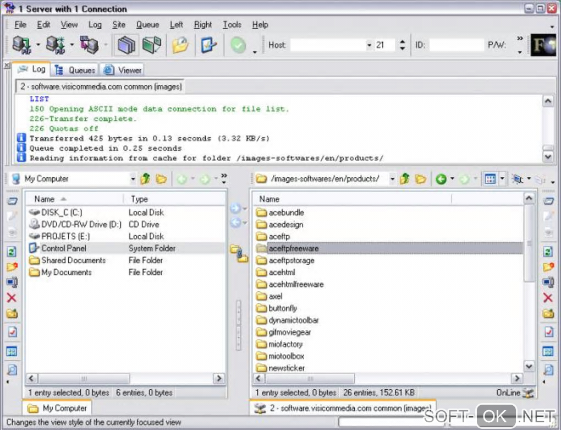Expand the remote path dropdown
The width and height of the screenshot is (561, 430).
tap(392, 179)
